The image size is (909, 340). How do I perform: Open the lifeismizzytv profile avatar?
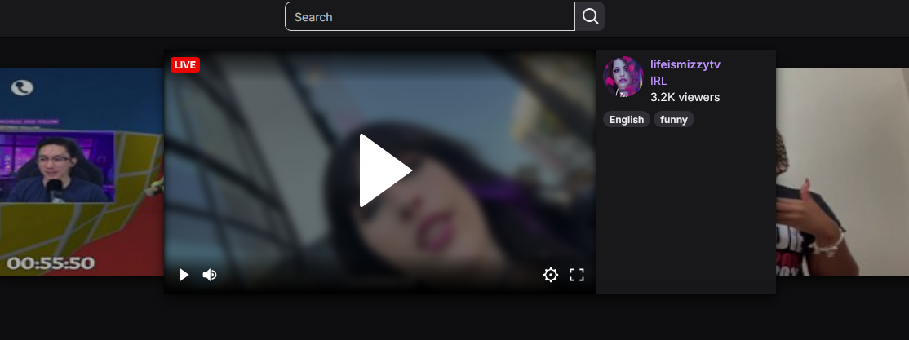click(x=623, y=77)
